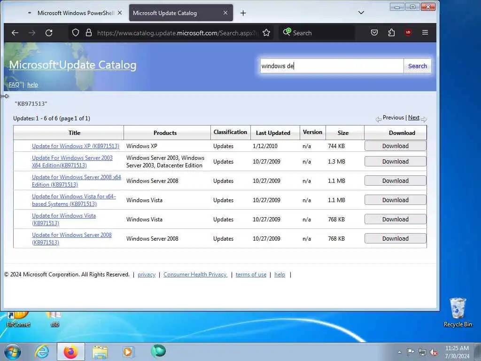The image size is (481, 361).
Task: Click the "KB971513" search query heading
Action: (x=31, y=104)
